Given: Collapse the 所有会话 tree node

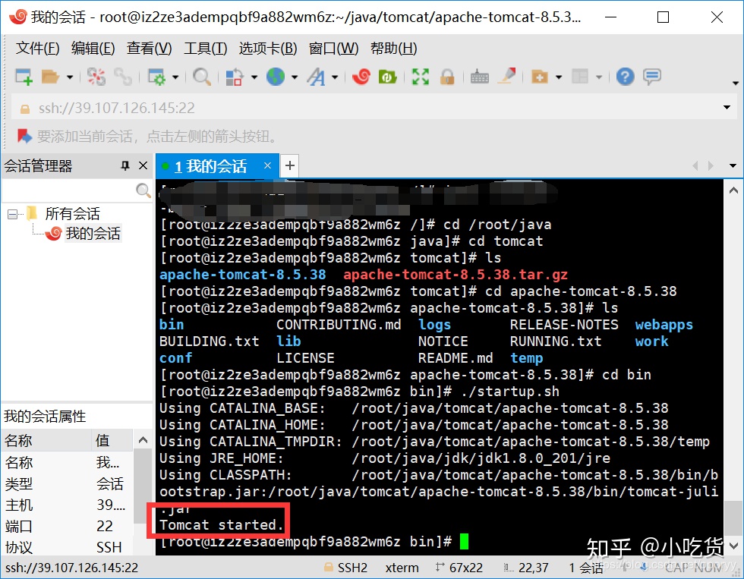Looking at the screenshot, I should tap(12, 214).
